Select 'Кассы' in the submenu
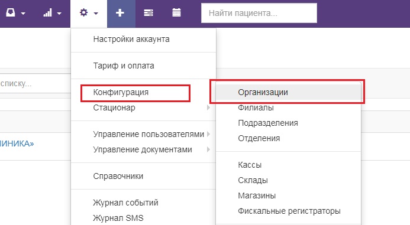Screen dimensions: 410x225 coord(250,165)
